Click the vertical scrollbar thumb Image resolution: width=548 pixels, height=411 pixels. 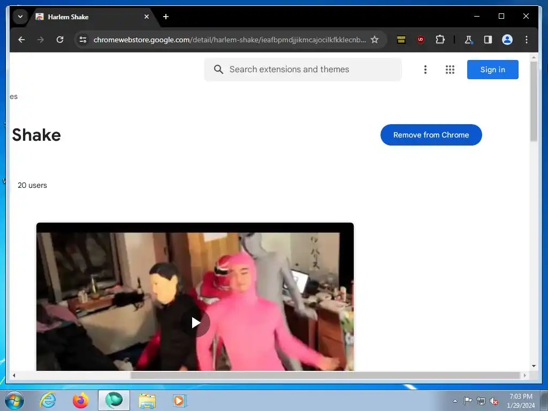534,101
